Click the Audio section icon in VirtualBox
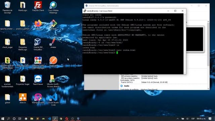 click(x=122, y=86)
